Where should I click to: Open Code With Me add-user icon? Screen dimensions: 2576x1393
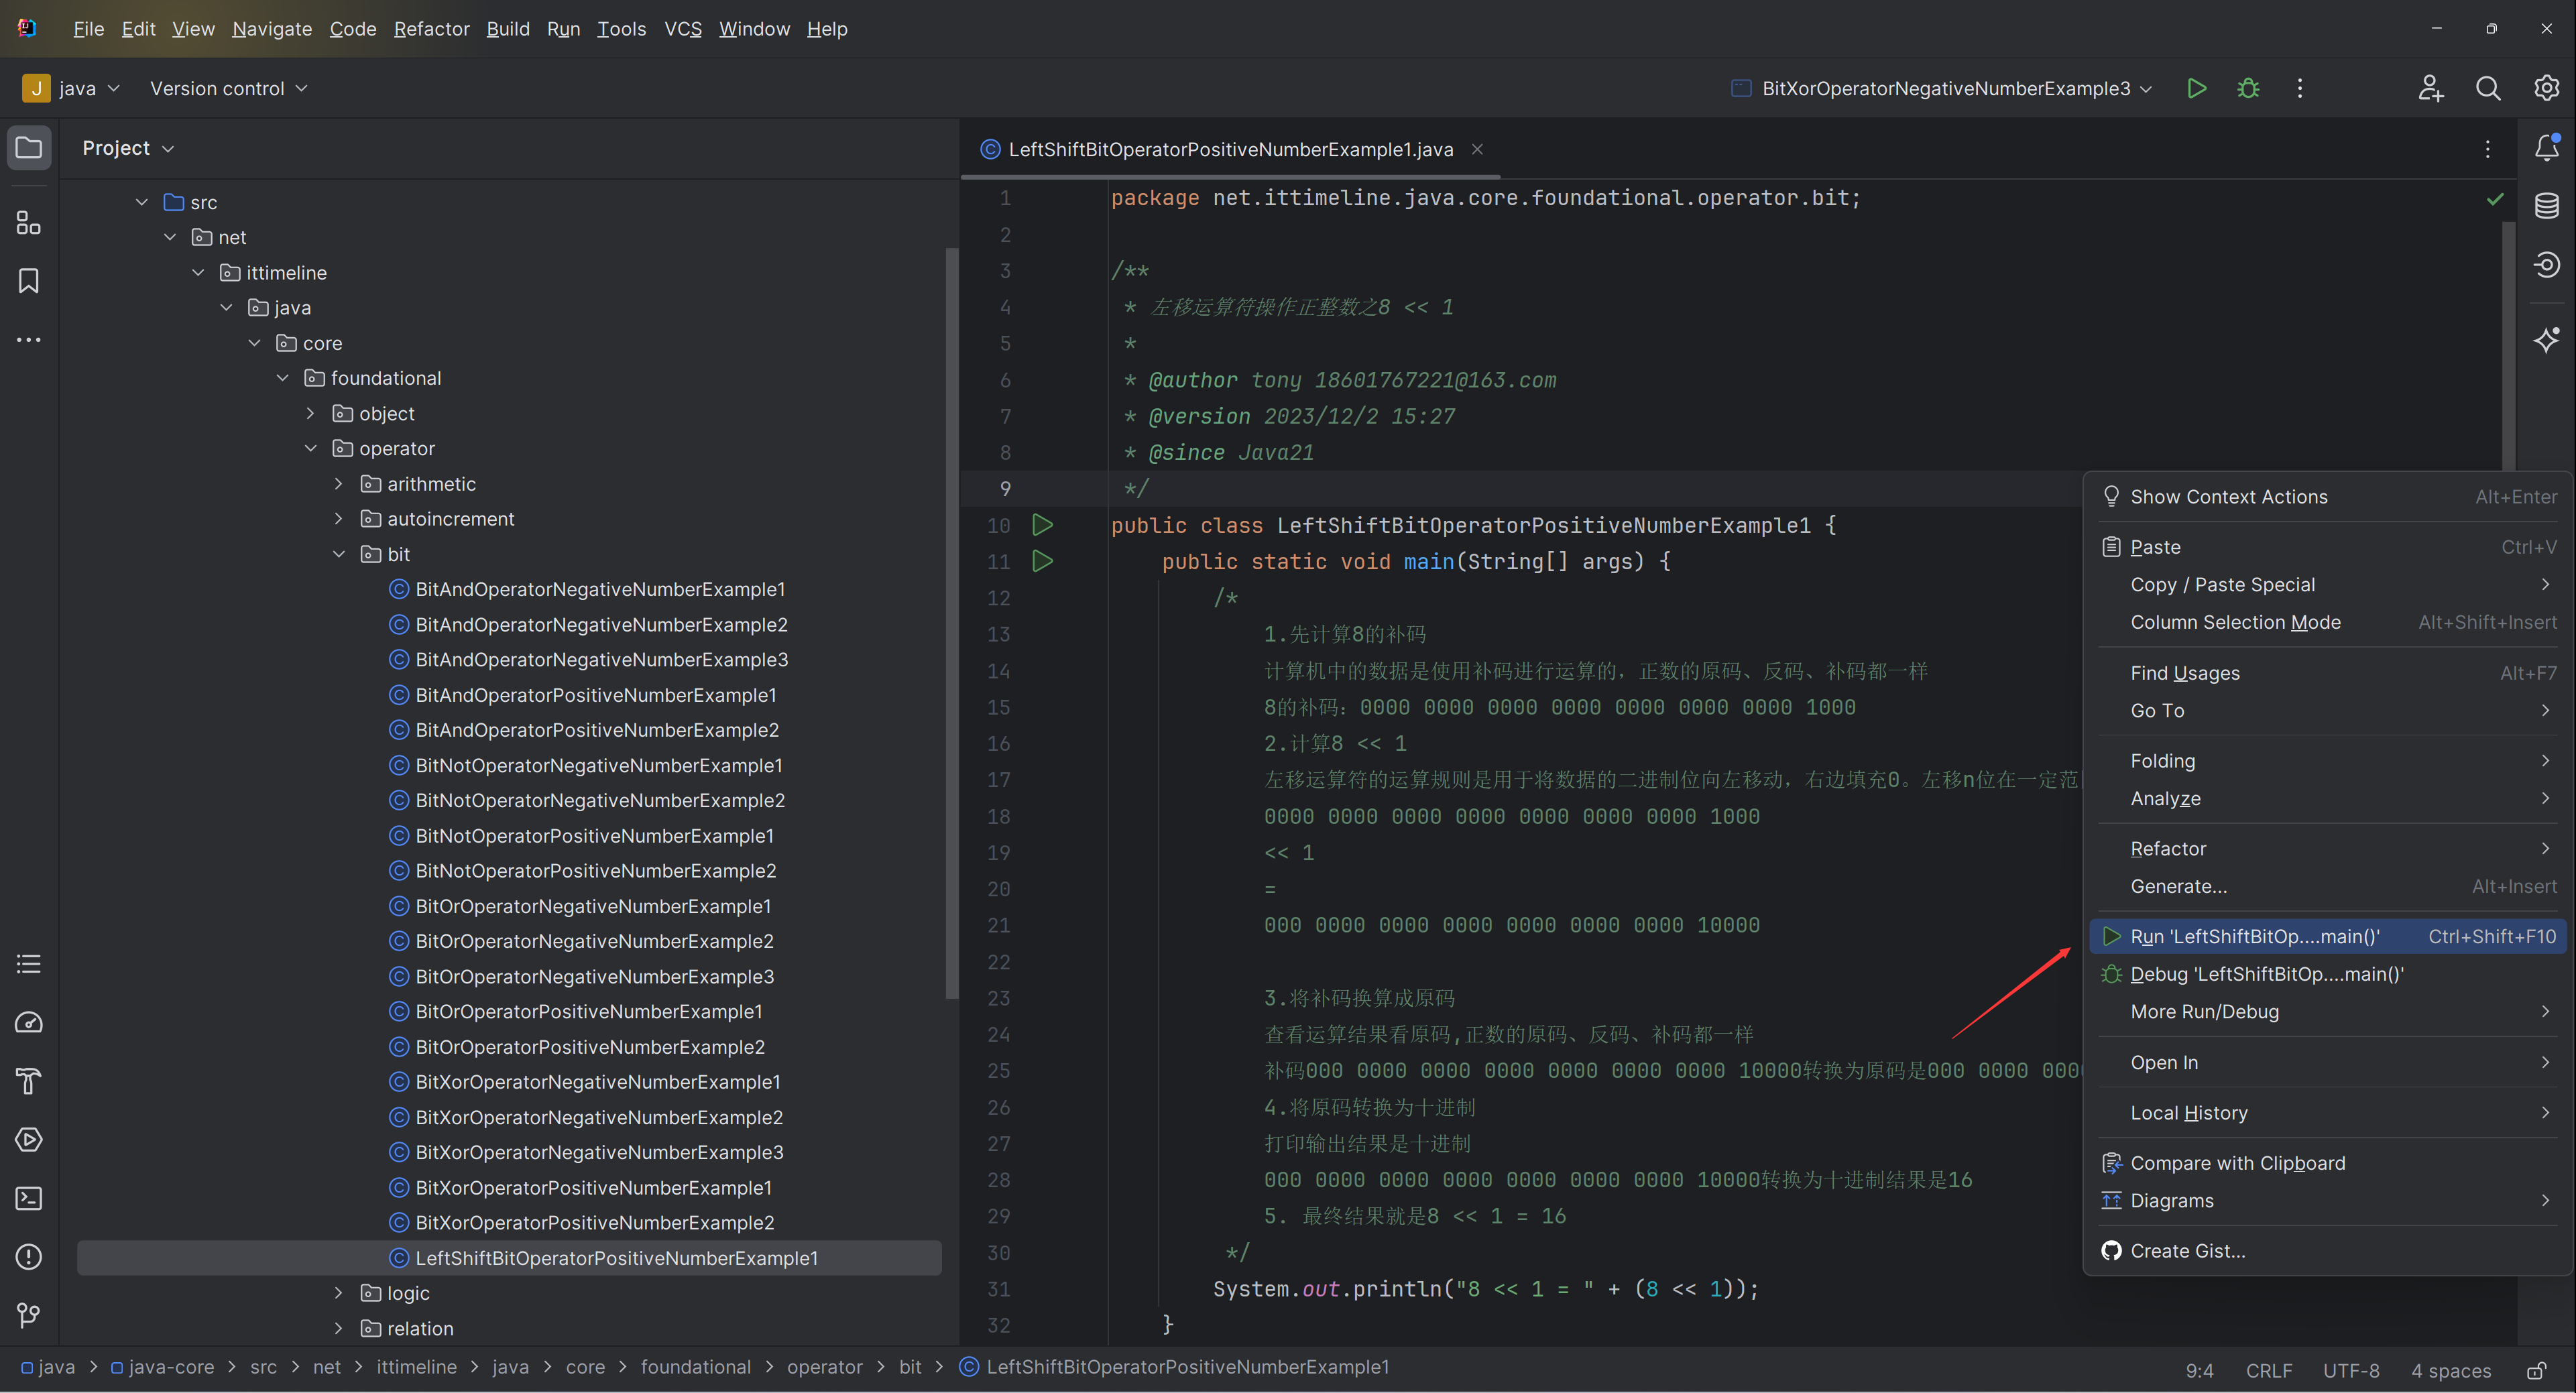pyautogui.click(x=2431, y=89)
